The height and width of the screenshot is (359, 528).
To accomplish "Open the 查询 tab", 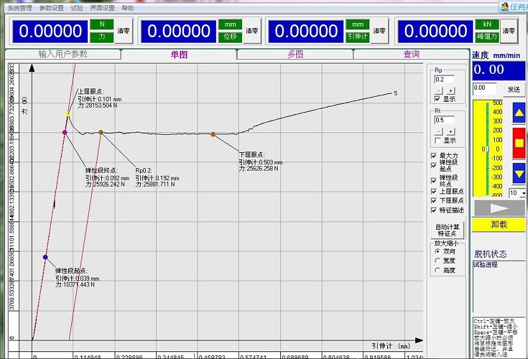I will (411, 54).
